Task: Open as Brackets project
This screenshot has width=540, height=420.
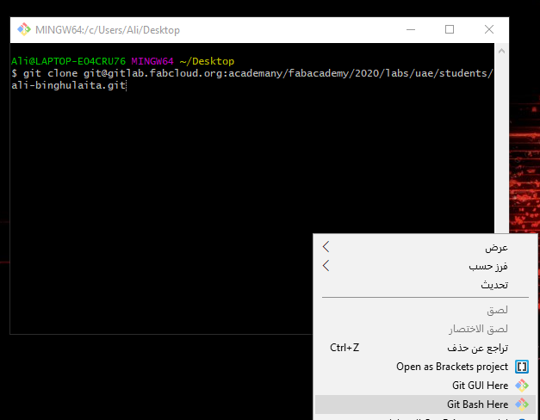Action: (452, 367)
